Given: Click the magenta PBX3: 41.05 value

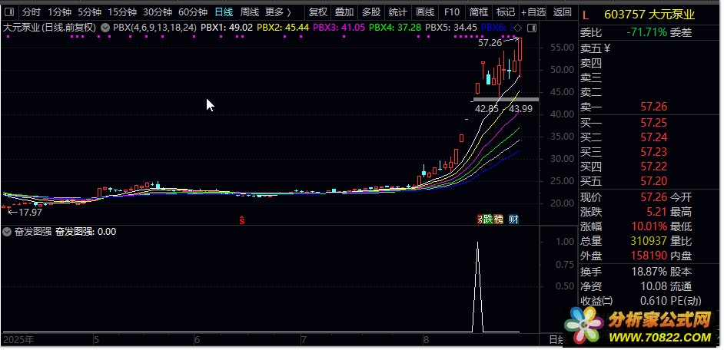Looking at the screenshot, I should [339, 28].
